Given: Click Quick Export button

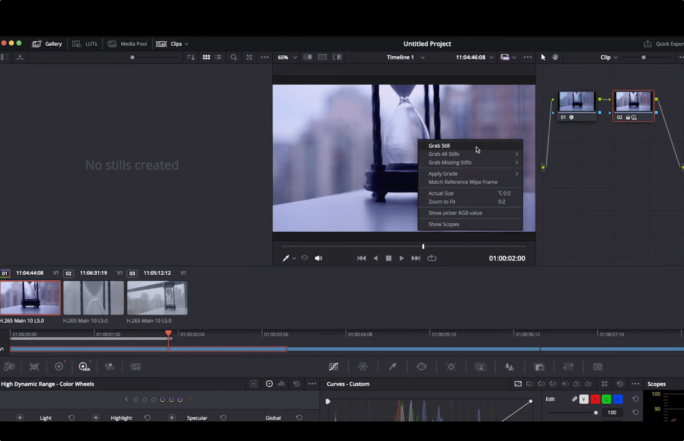Looking at the screenshot, I should click(663, 44).
